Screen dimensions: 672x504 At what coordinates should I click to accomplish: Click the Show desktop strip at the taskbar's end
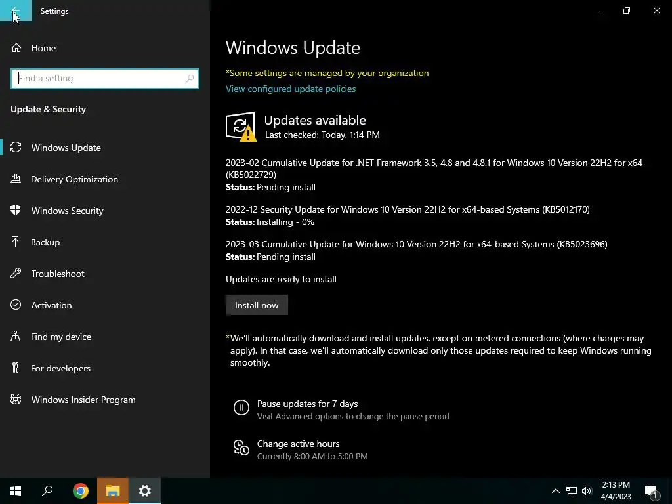pyautogui.click(x=670, y=491)
